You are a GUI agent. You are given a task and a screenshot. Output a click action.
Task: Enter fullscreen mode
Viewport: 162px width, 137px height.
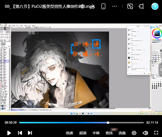(156, 133)
